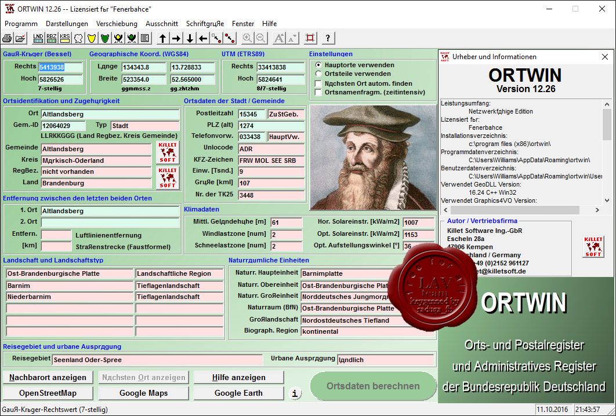Click the Gauss-Krüger Hoch input field
Image resolution: width=616 pixels, height=416 pixels.
[x=60, y=79]
